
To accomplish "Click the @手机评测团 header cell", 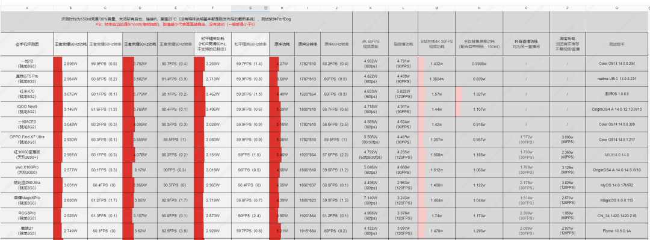I will pyautogui.click(x=27, y=43).
